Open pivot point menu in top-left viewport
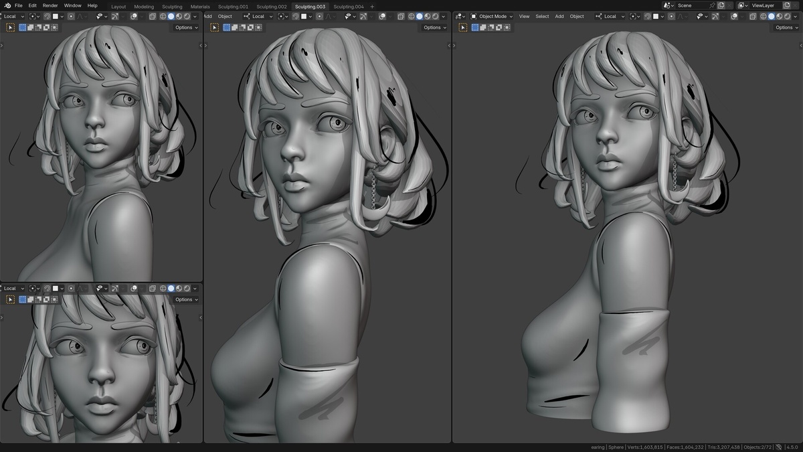Image resolution: width=803 pixels, height=452 pixels. pos(34,16)
